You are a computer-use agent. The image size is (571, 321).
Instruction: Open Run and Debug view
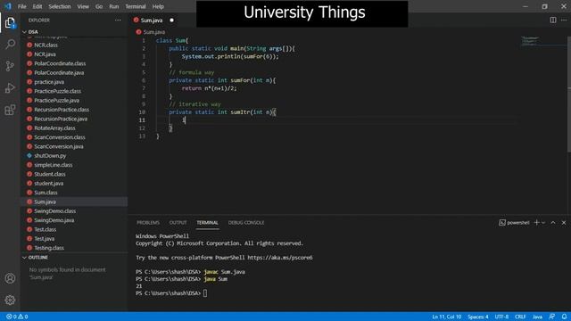[x=10, y=87]
